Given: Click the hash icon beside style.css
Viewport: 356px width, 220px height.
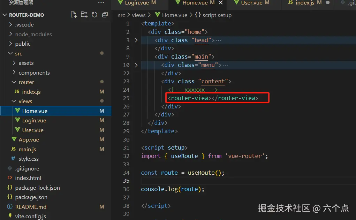Looking at the screenshot, I should pyautogui.click(x=13, y=159).
